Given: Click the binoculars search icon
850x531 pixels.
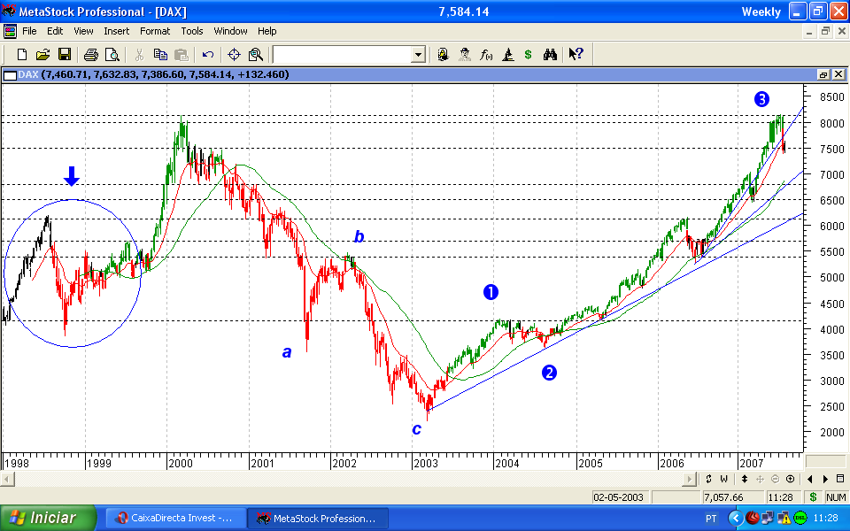Looking at the screenshot, I should click(550, 54).
